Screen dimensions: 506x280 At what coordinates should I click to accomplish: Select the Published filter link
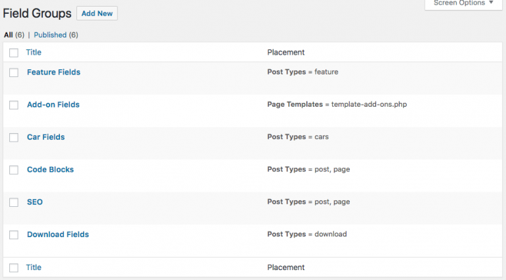pyautogui.click(x=49, y=35)
